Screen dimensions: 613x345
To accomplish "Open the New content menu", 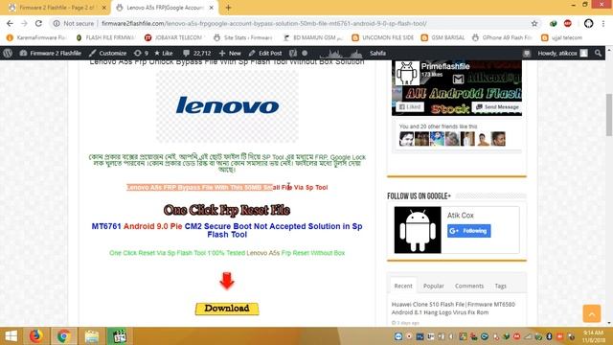I will pyautogui.click(x=230, y=53).
